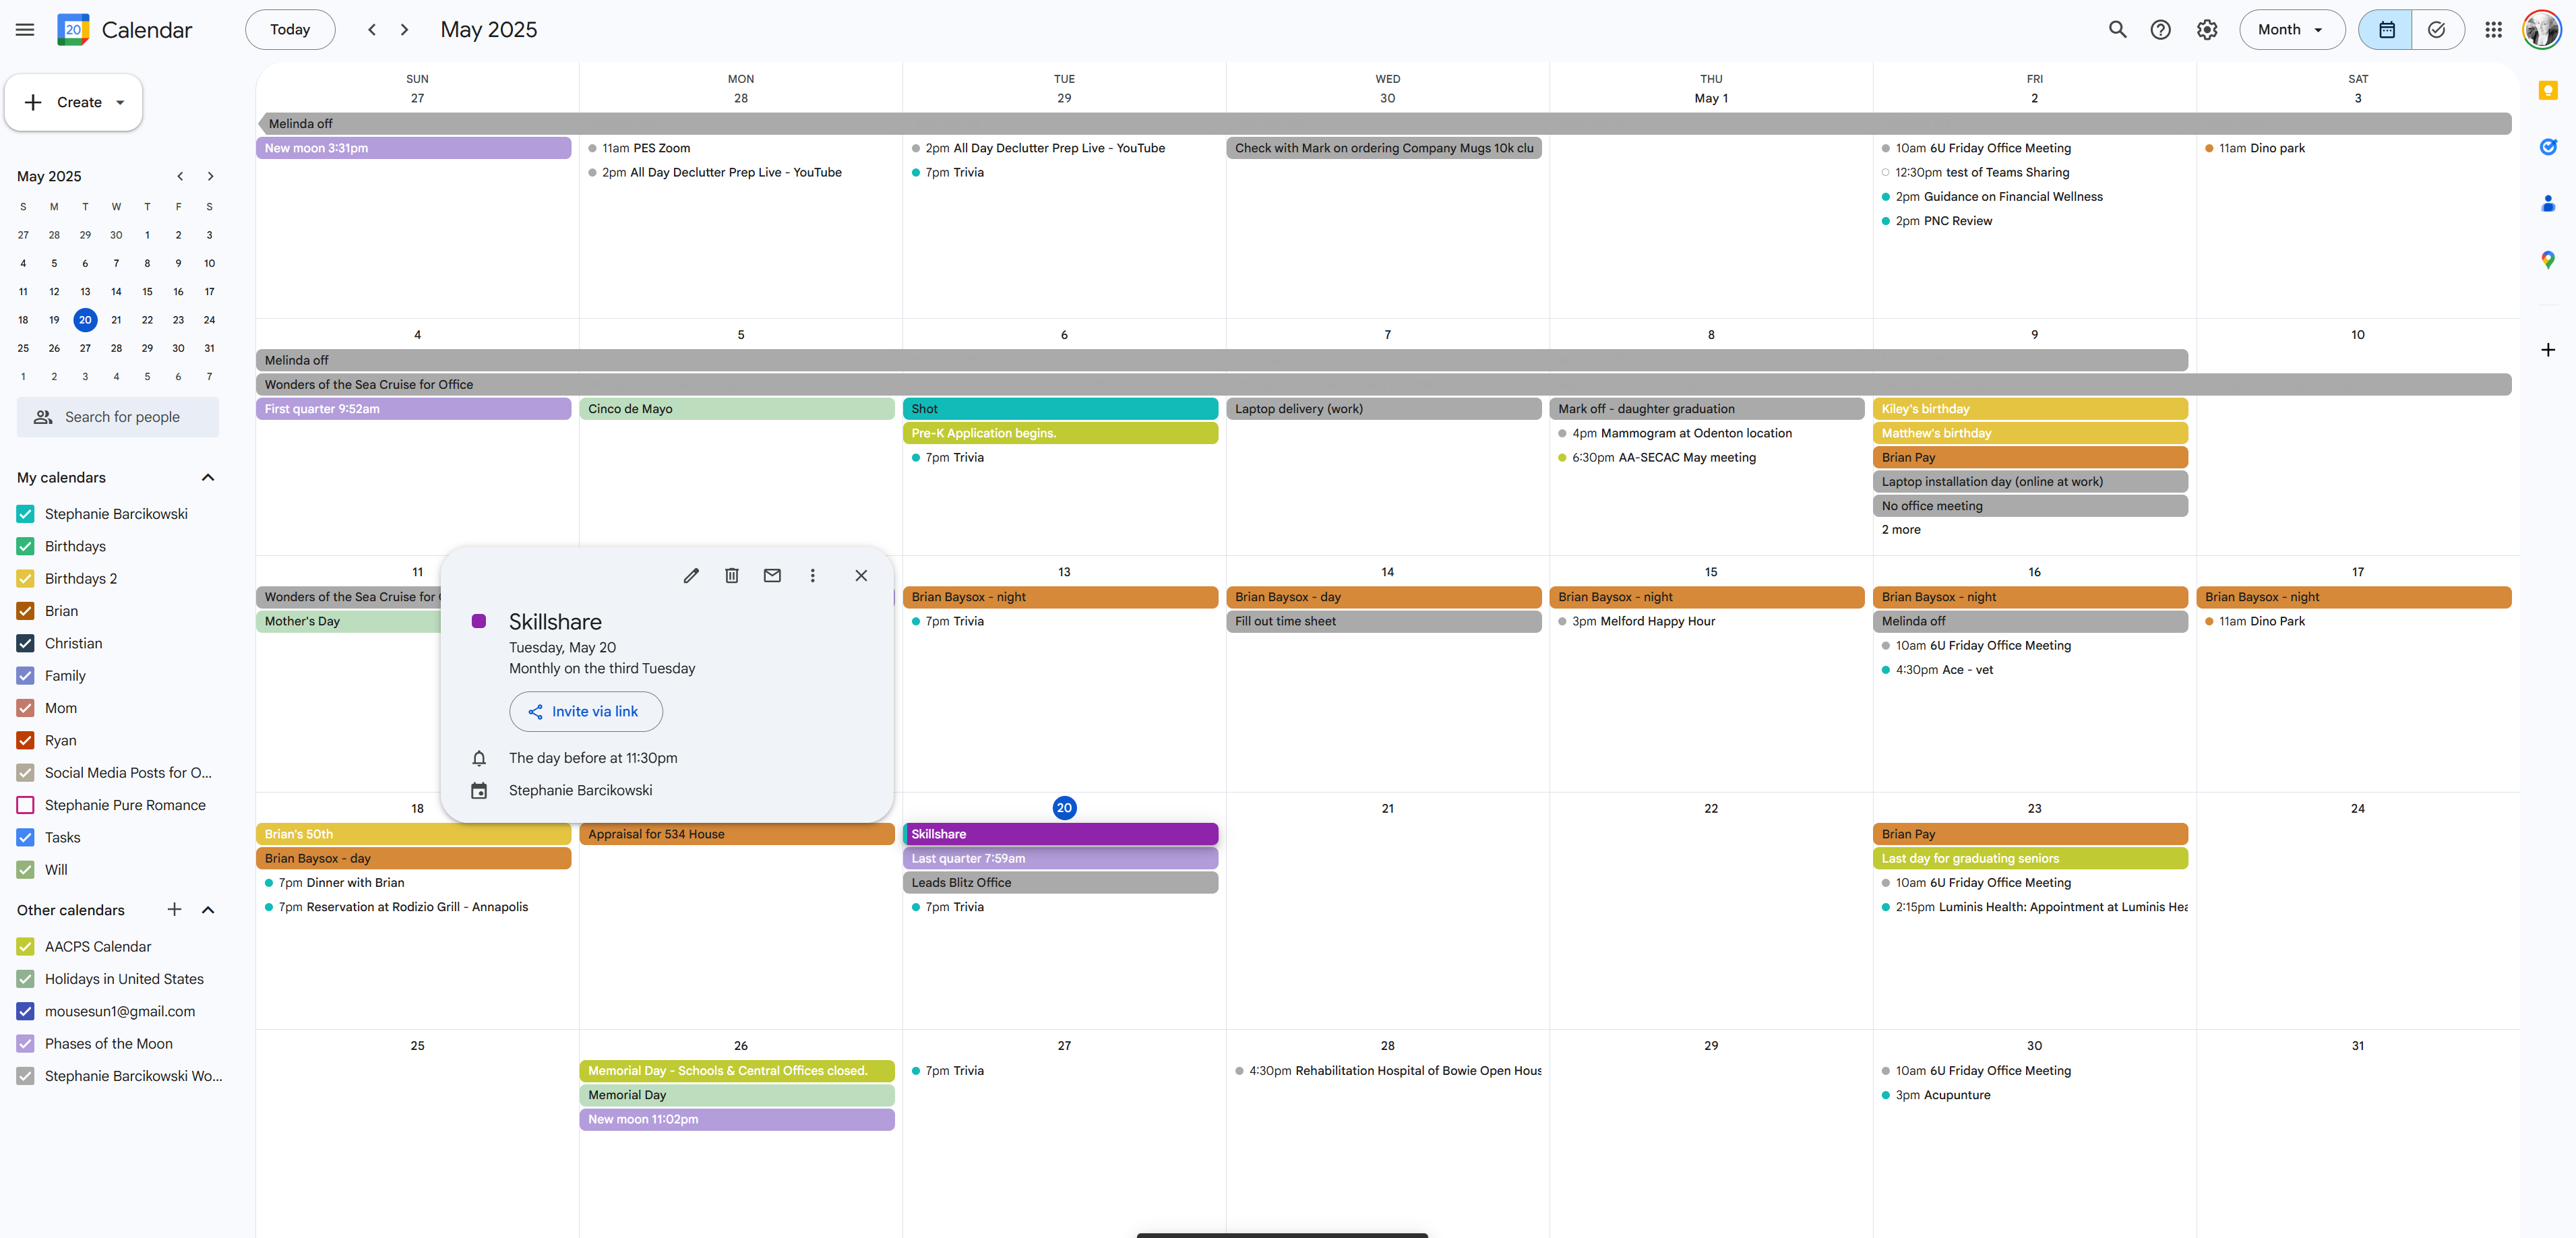Open the settings gear menu

click(x=2206, y=30)
